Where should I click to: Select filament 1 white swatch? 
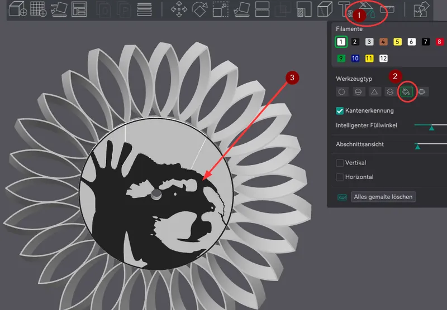pyautogui.click(x=341, y=42)
